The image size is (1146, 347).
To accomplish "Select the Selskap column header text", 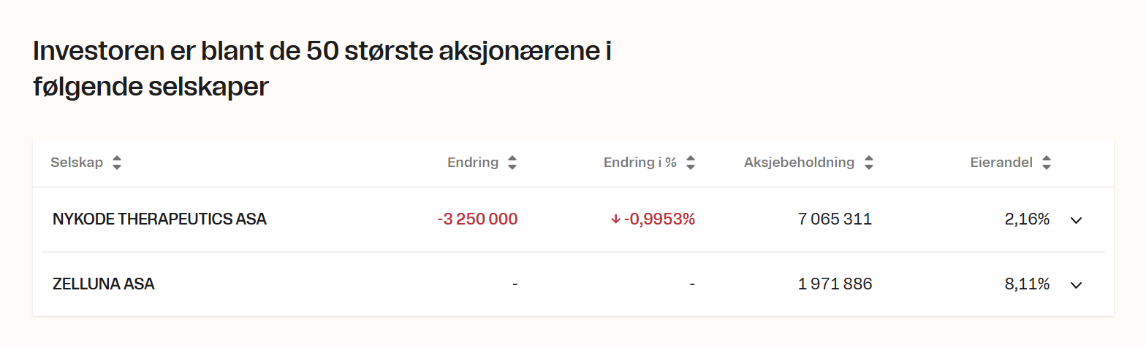I will [77, 163].
